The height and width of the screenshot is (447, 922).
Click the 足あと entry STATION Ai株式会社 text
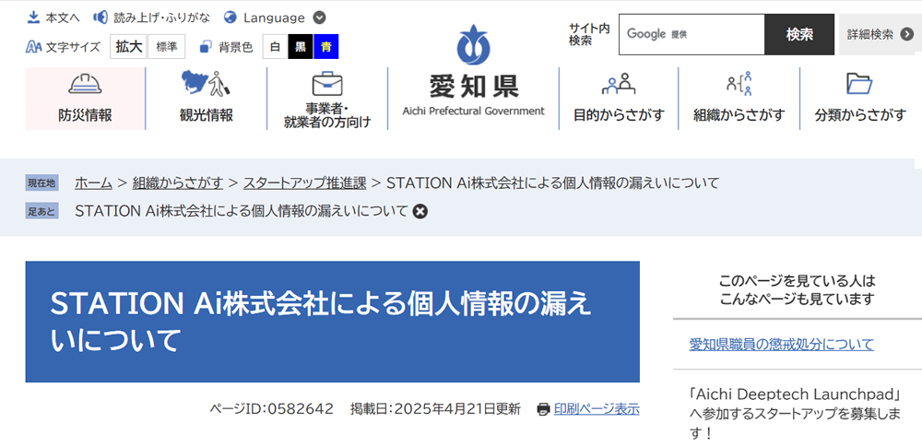(x=241, y=211)
